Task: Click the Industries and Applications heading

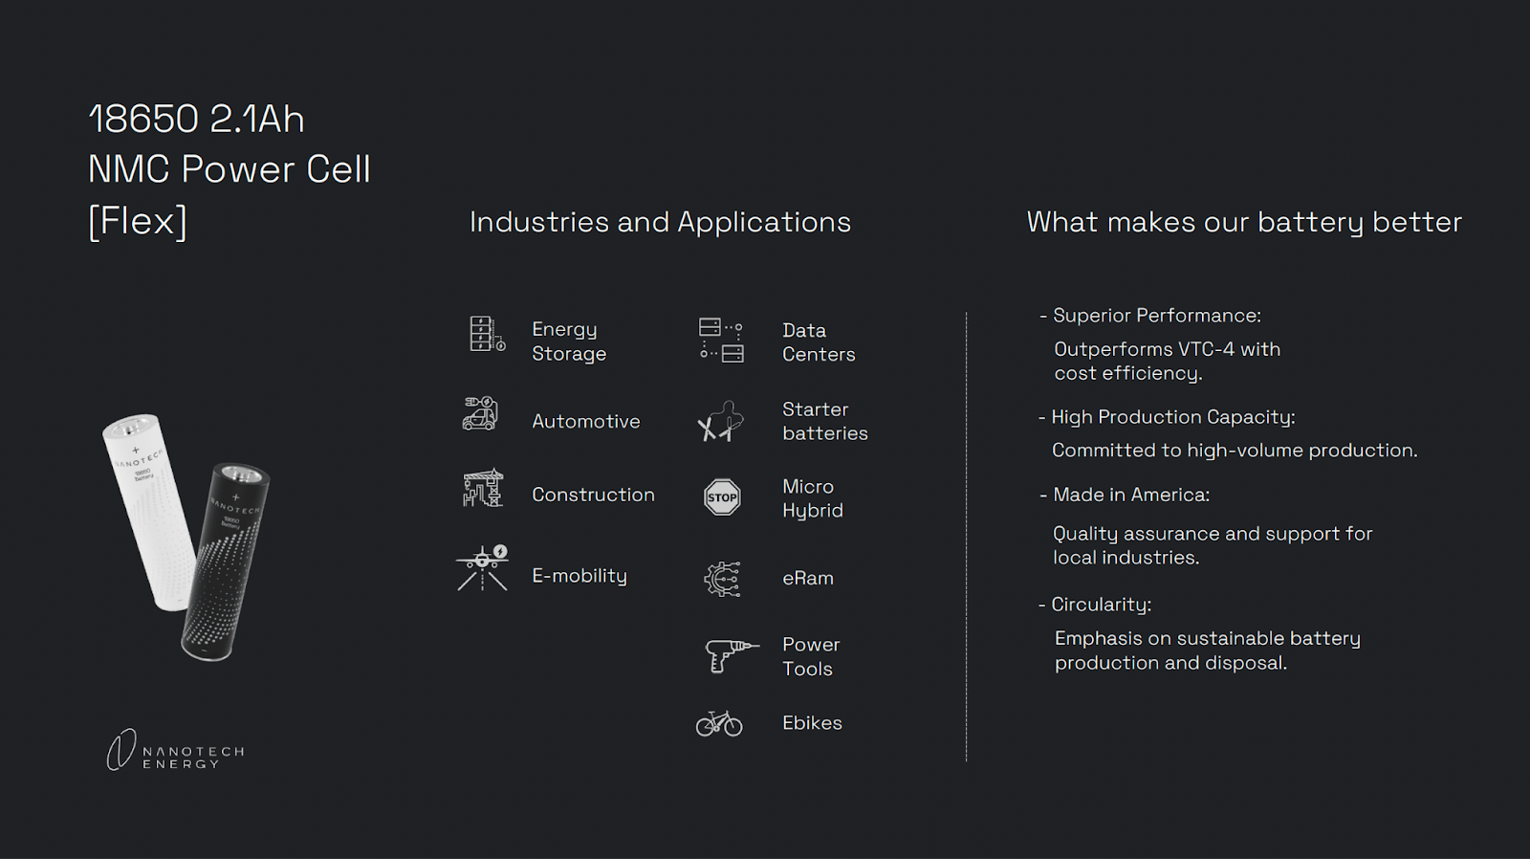Action: pyautogui.click(x=660, y=222)
